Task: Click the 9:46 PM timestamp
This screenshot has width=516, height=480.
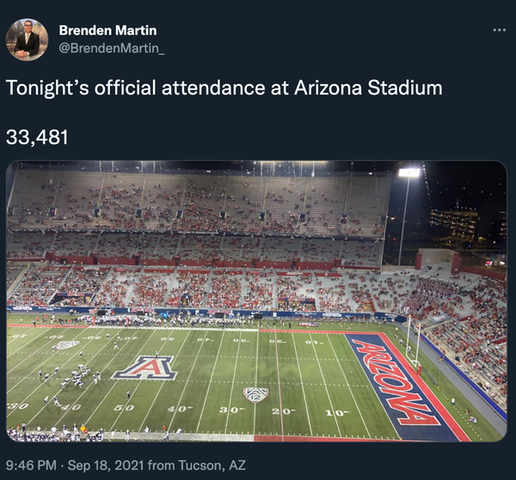Action: (x=32, y=465)
